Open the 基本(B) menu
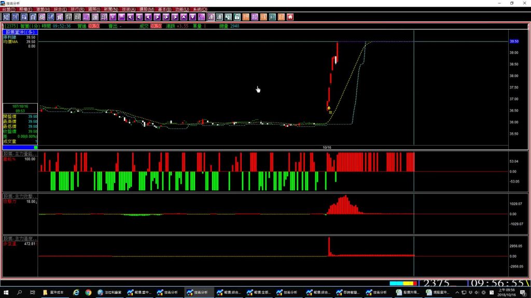This screenshot has width=531, height=298. point(164,9)
